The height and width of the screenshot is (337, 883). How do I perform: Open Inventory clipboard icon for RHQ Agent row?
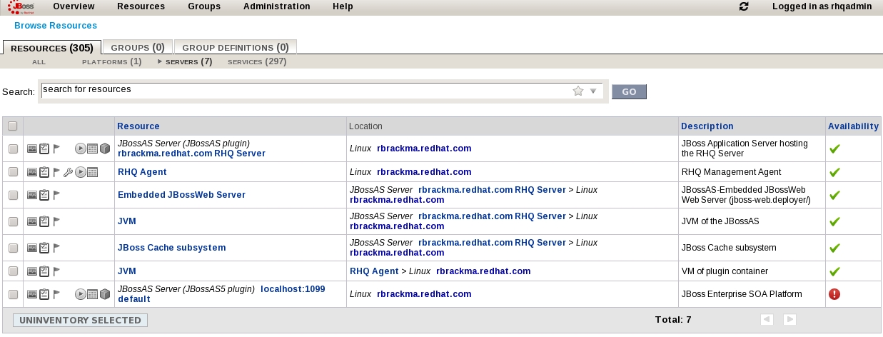point(44,172)
